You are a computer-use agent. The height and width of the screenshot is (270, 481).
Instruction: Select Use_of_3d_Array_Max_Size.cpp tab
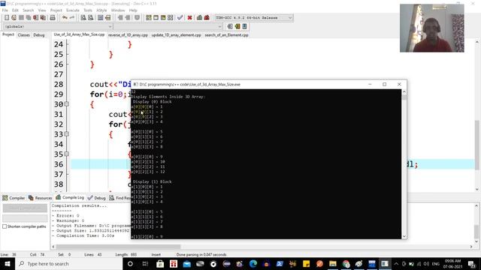tap(79, 34)
